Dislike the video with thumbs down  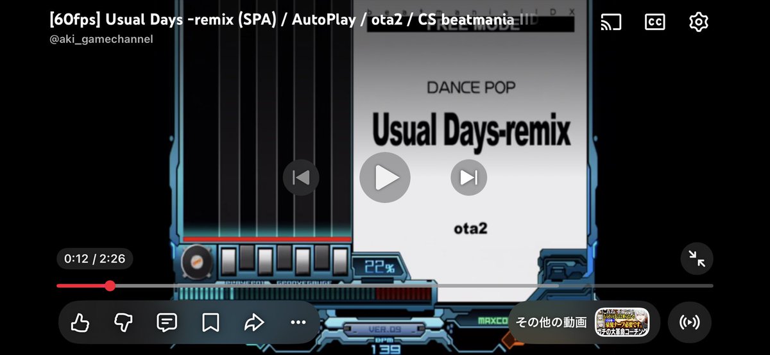click(x=123, y=322)
